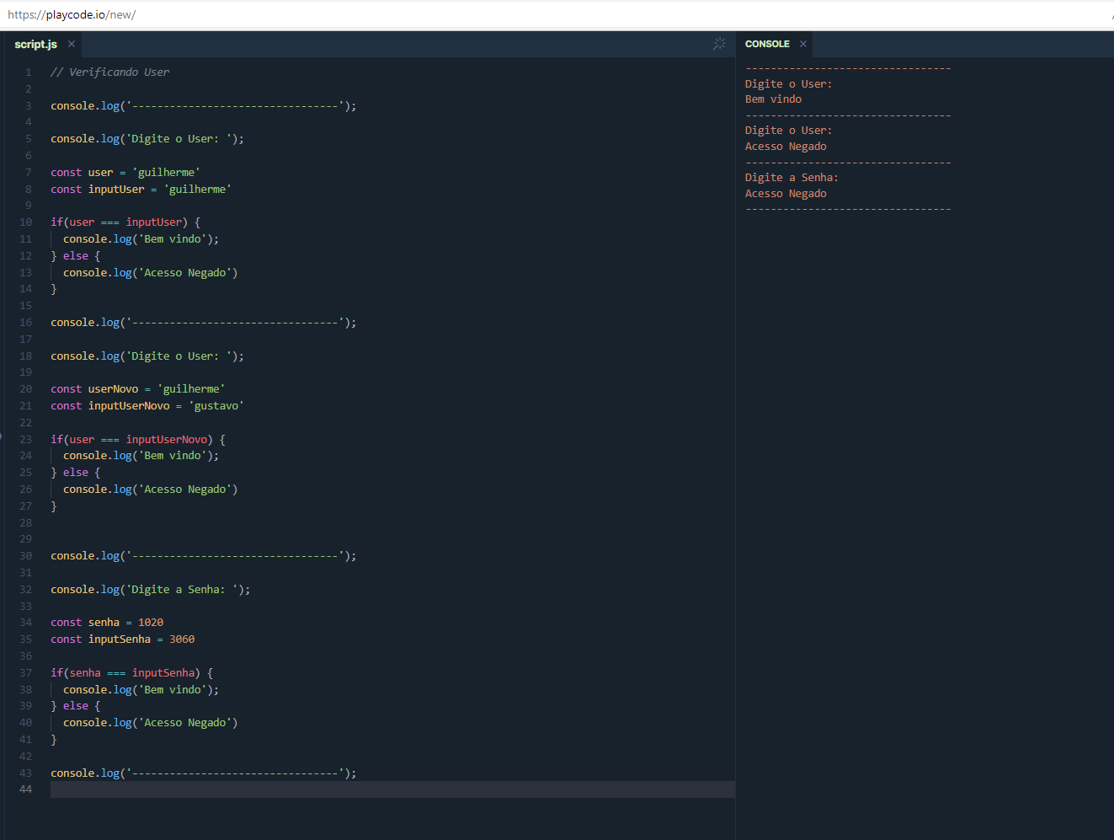This screenshot has height=840, width=1114.
Task: Click line number 44 in the gutter
Action: (25, 789)
